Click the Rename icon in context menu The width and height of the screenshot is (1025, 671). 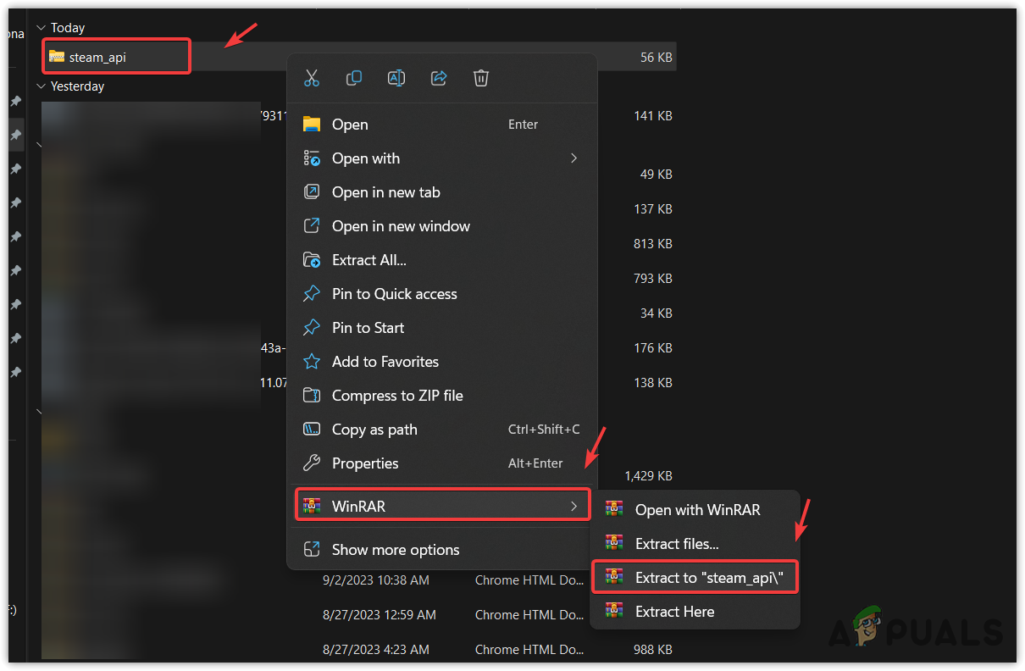pos(396,78)
